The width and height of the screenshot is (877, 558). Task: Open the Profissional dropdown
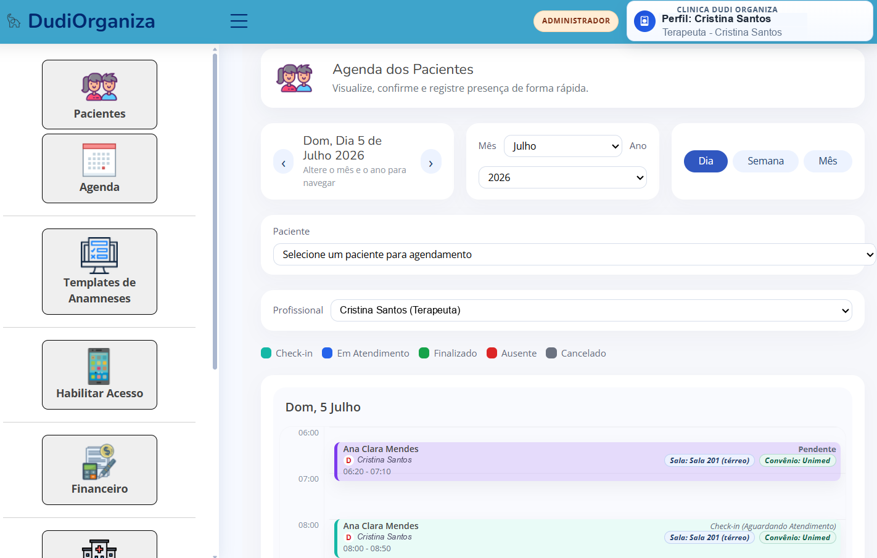coord(591,310)
